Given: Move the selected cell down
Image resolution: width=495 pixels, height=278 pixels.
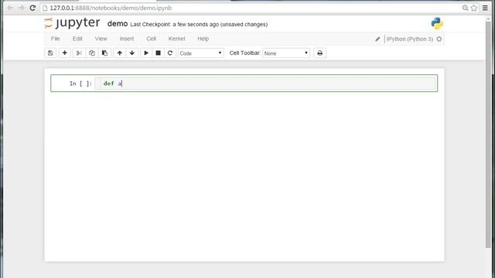Looking at the screenshot, I should point(132,53).
